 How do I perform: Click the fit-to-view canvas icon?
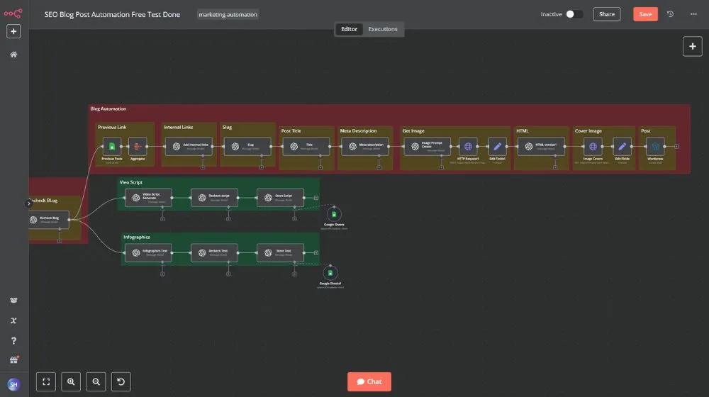tap(46, 381)
